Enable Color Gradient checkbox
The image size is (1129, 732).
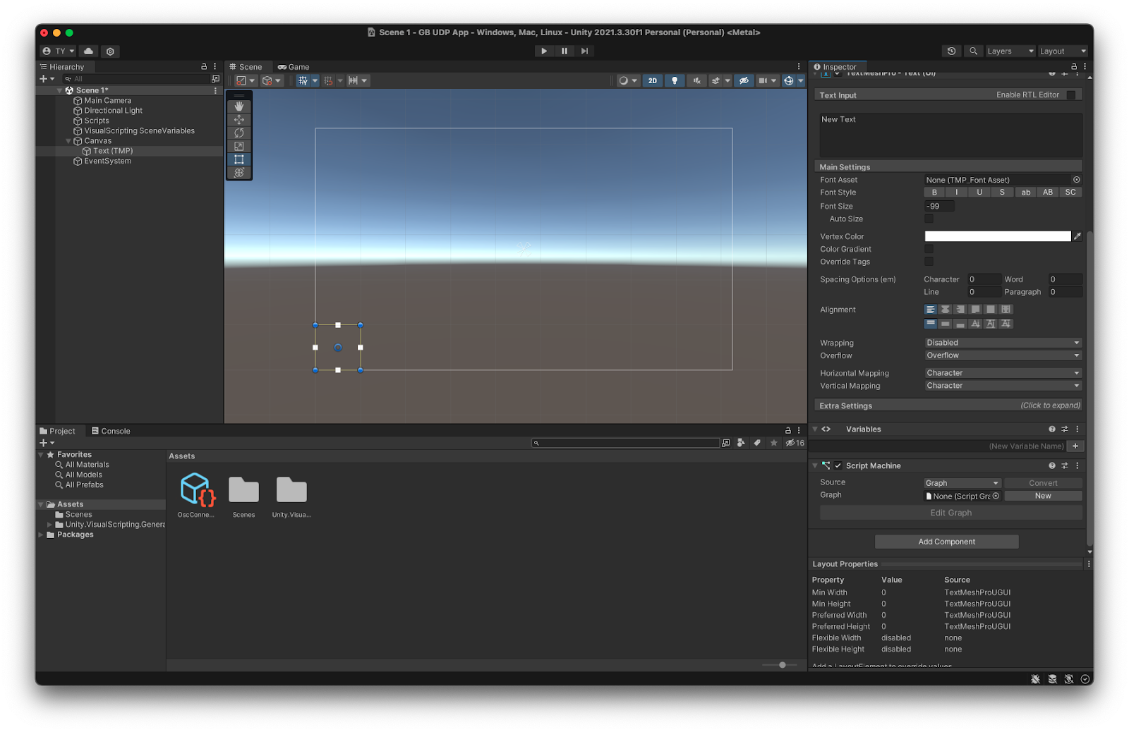(929, 249)
